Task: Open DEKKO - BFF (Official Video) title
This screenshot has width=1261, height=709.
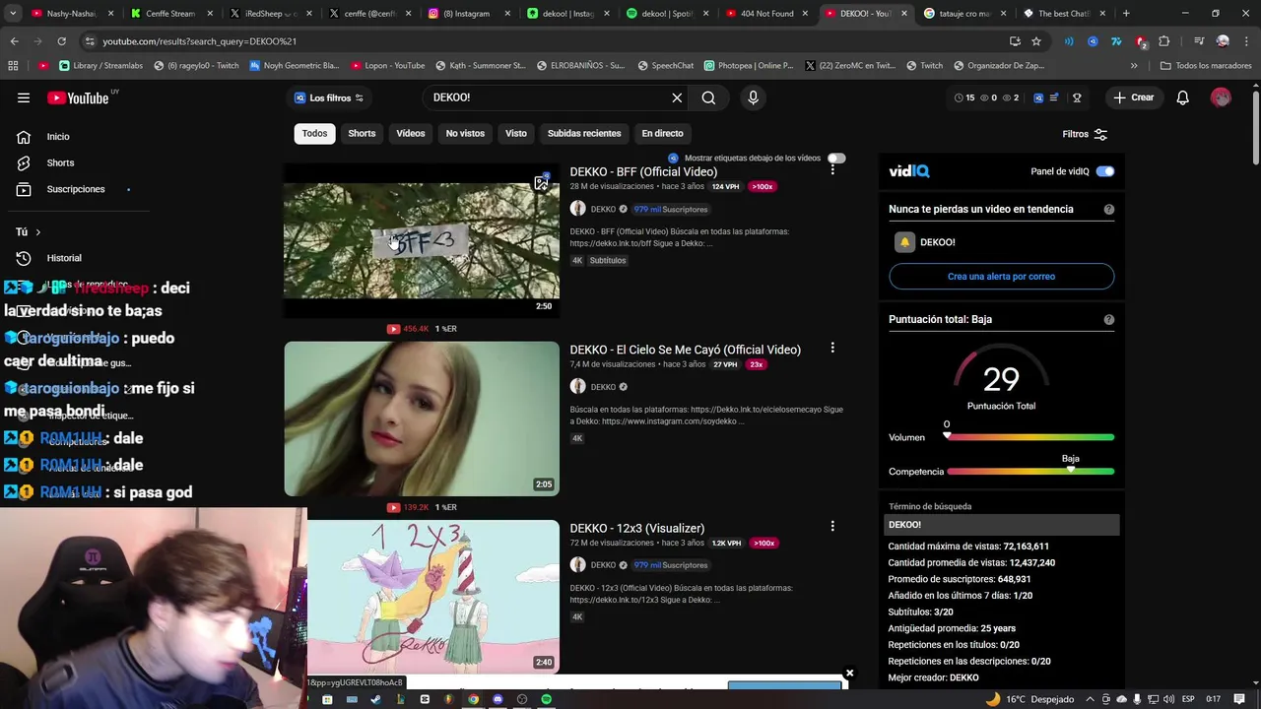Action: click(643, 171)
